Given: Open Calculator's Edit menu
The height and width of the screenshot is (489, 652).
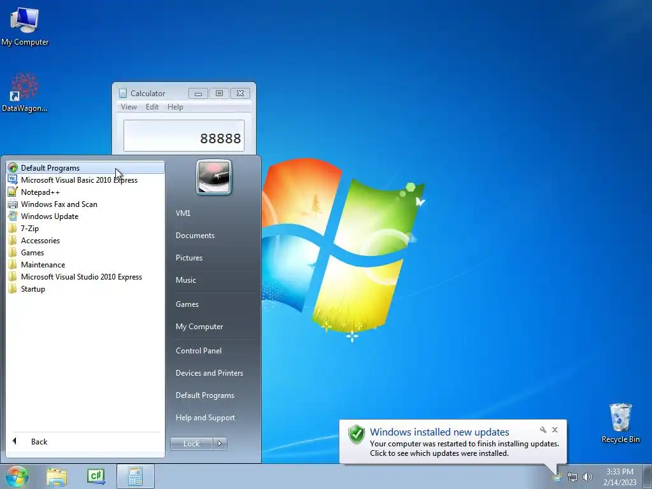Looking at the screenshot, I should (x=152, y=107).
